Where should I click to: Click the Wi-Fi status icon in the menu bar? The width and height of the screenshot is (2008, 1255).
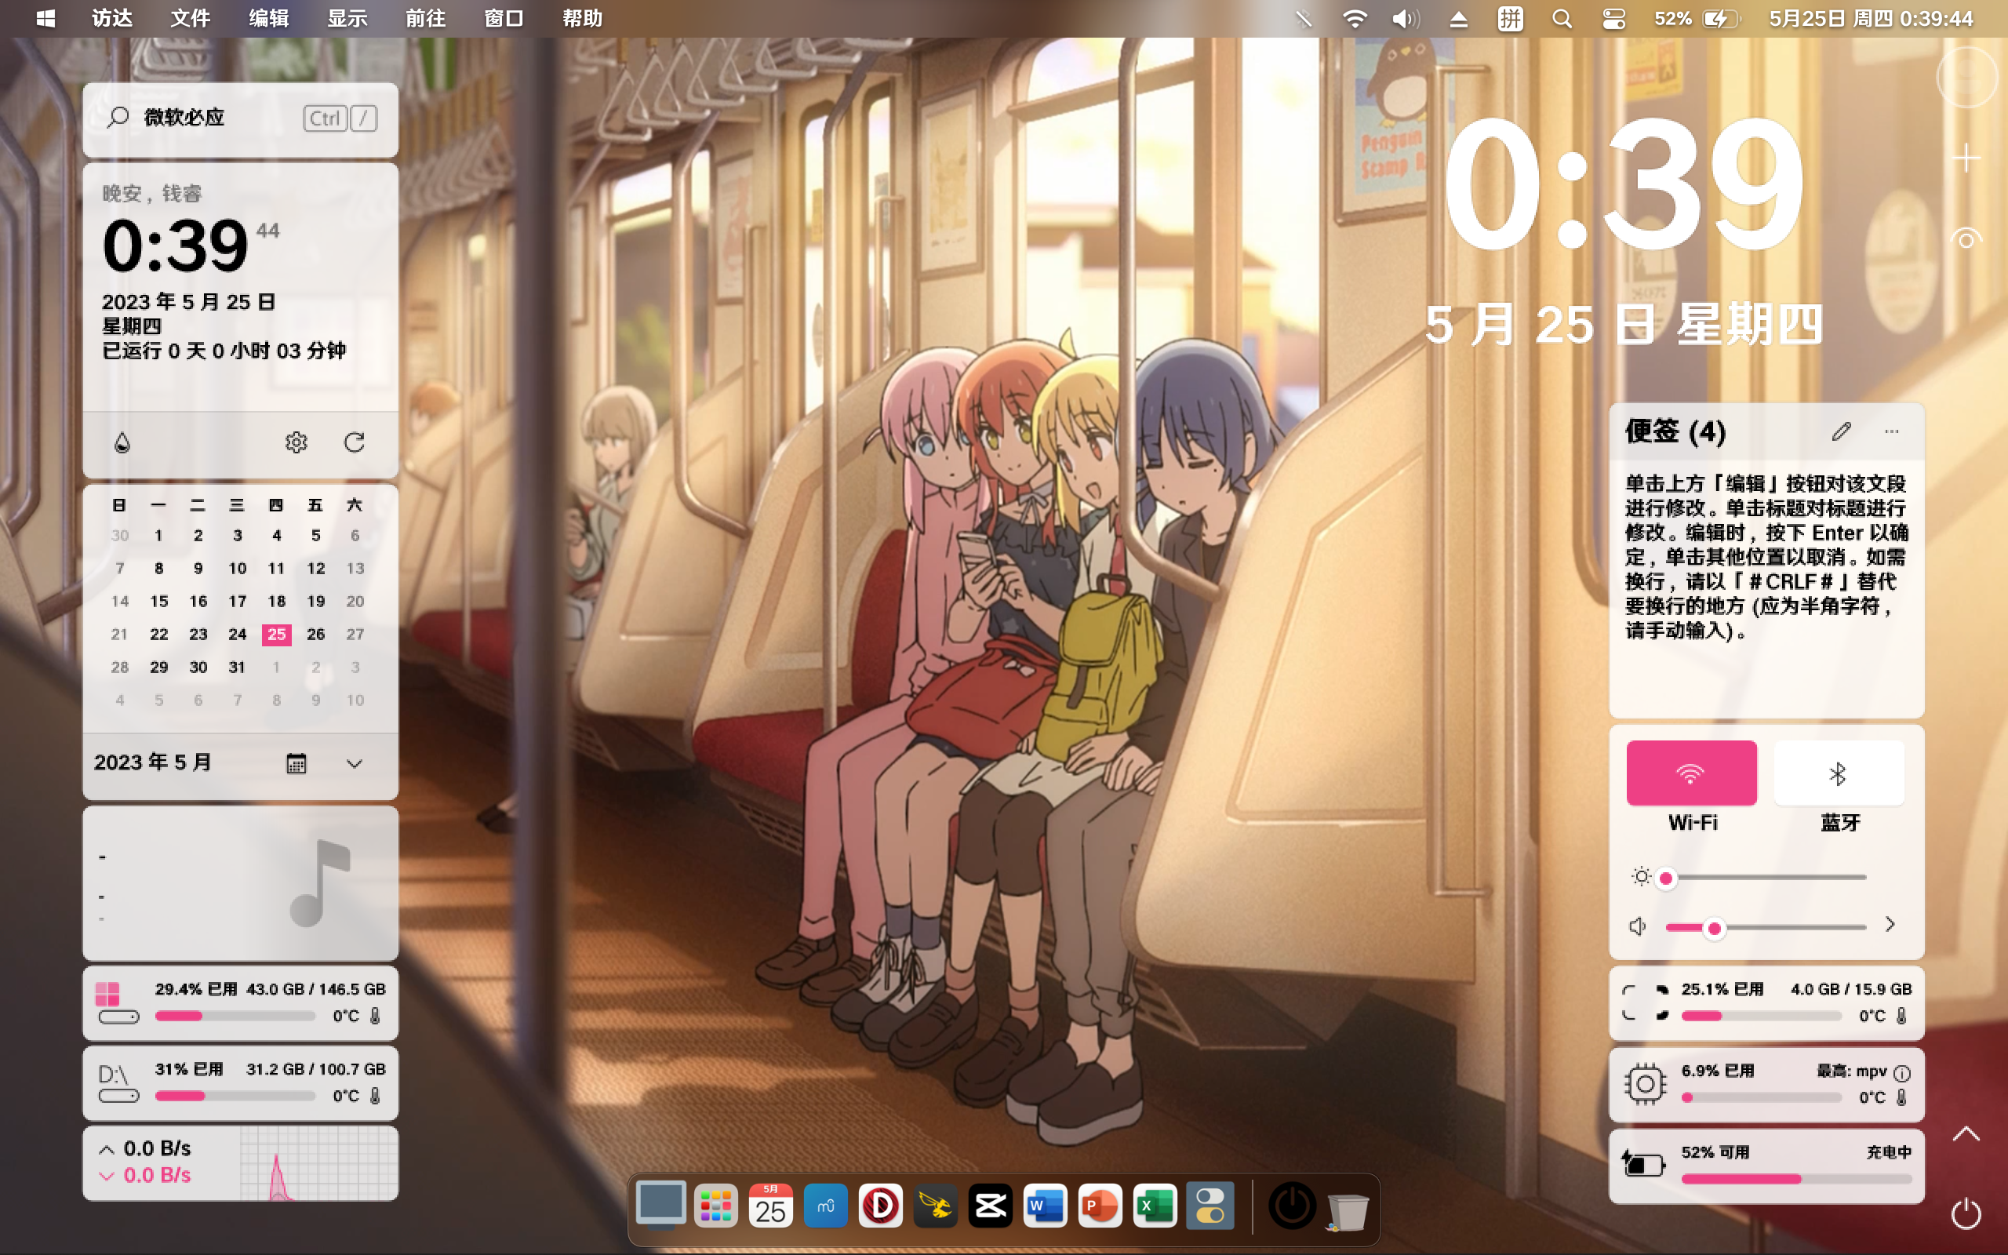point(1355,18)
